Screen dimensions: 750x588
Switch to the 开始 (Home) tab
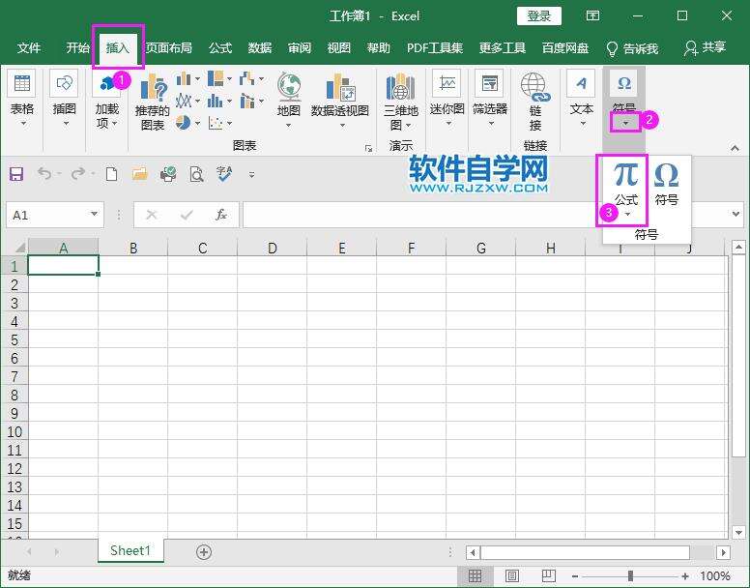click(x=77, y=47)
